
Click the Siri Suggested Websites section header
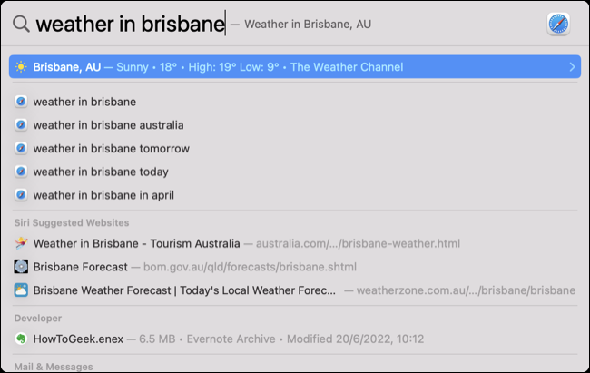point(72,222)
